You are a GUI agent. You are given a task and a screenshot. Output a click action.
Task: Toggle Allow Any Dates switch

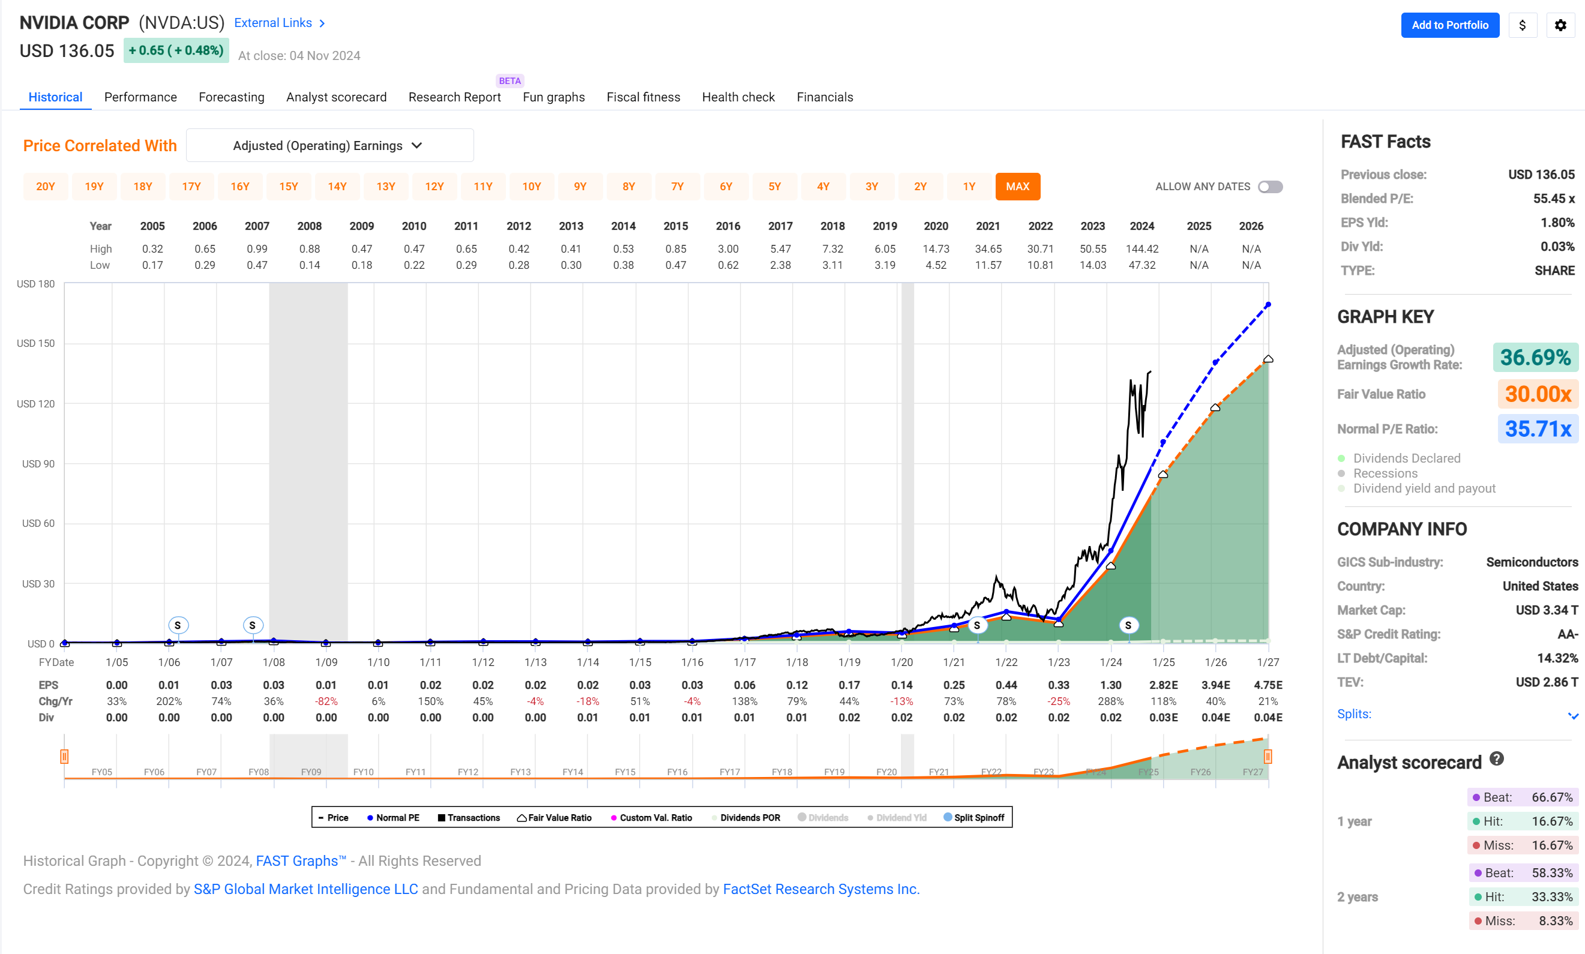tap(1270, 187)
